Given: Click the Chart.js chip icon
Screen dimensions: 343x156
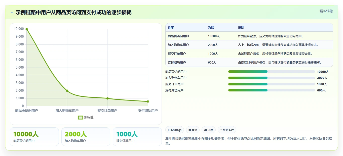Looking at the screenshot, I should click(169, 130).
